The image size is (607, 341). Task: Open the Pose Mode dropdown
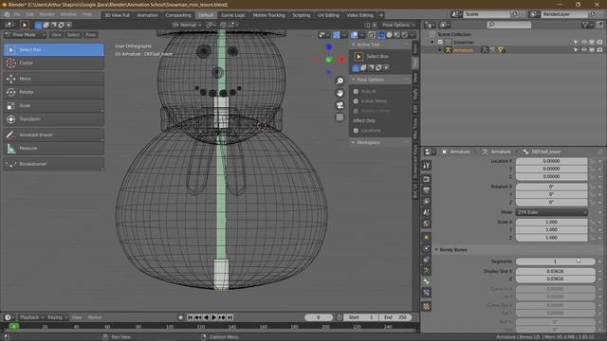click(x=25, y=35)
